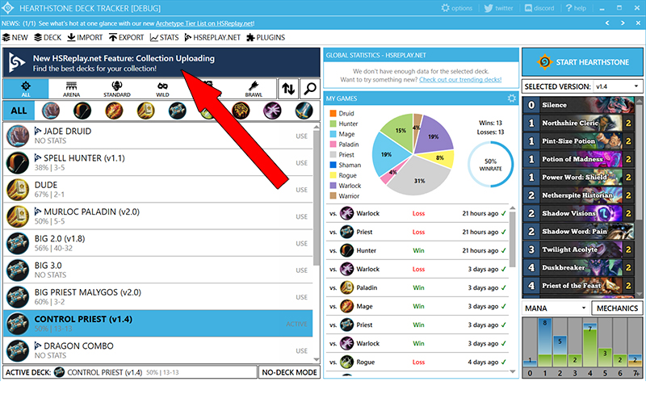Open the IMPORT menu
The image size is (646, 394).
[x=85, y=37]
